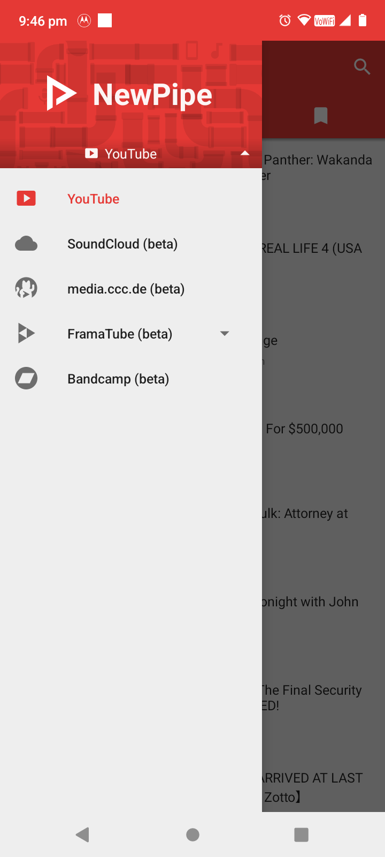Switch to SoundCloud (beta) service
Viewport: 385px width, 857px height.
[122, 244]
